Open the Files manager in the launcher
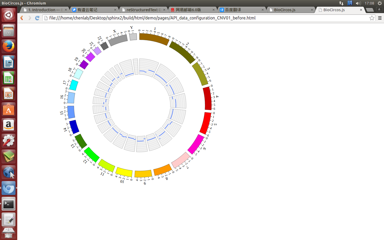Image resolution: width=384 pixels, height=240 pixels. pos(9,31)
